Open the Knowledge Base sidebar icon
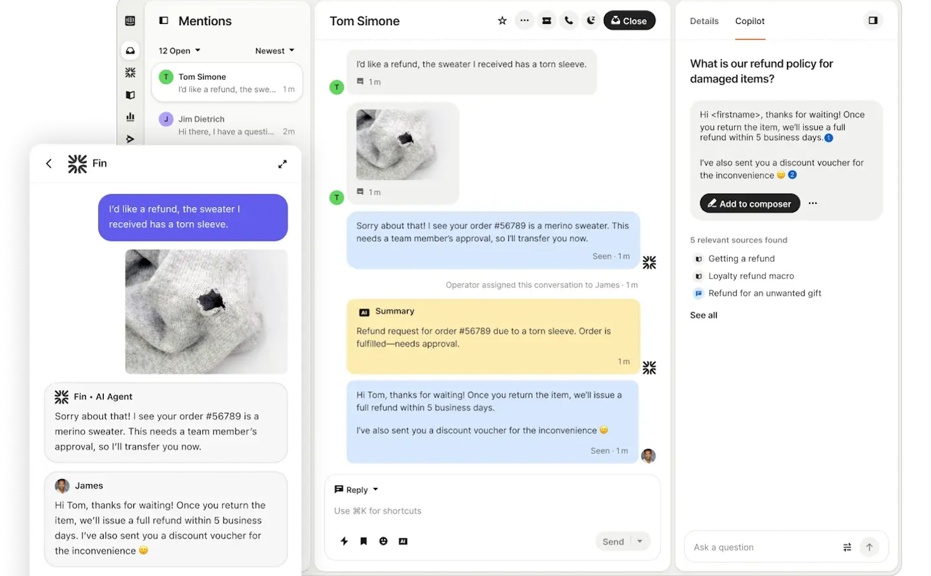 tap(130, 95)
